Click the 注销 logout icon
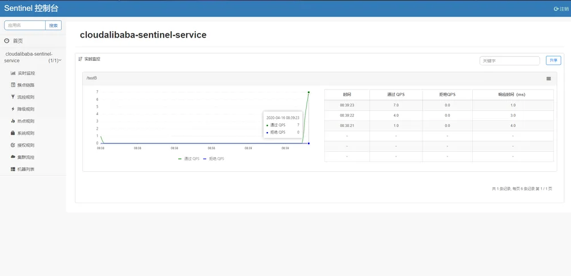Screen dimensions: 571x276 (x=556, y=9)
